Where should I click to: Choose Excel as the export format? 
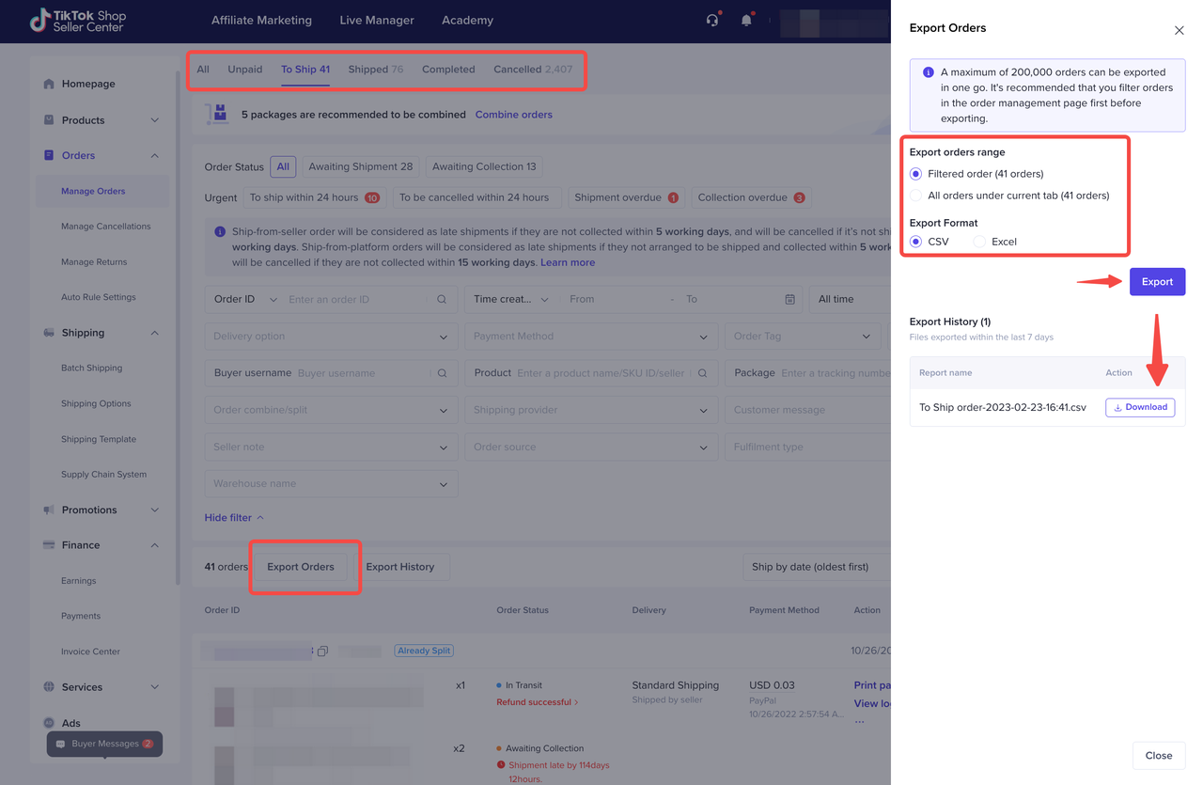coord(979,242)
